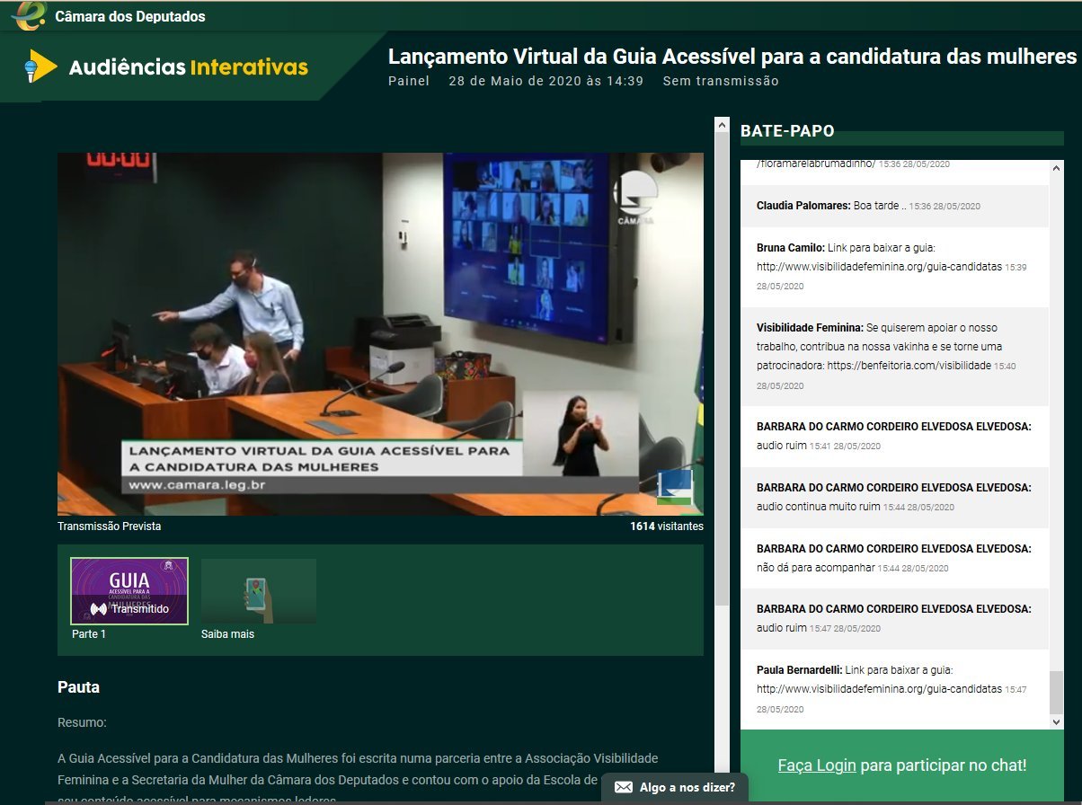Click the chat scrollbar thumb
Screen dimensions: 1082x805
1056,692
